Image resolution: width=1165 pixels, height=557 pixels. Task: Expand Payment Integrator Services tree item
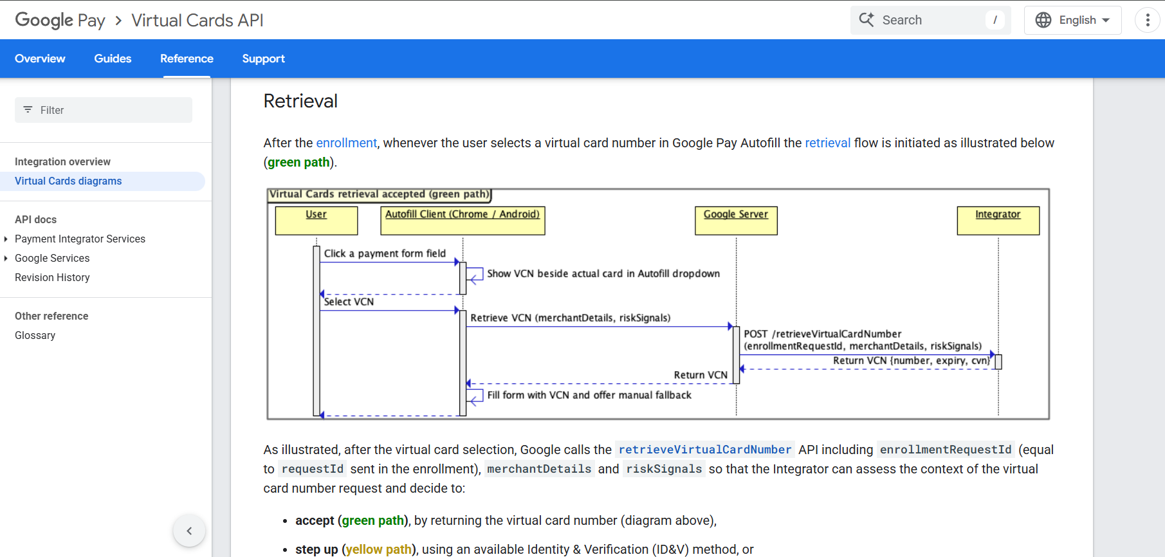tap(6, 239)
